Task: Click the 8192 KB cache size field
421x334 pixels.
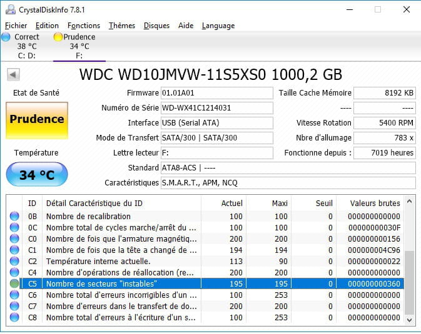Action: 385,93
